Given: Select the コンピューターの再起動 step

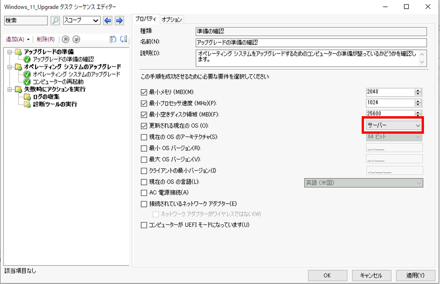Looking at the screenshot, I should [58, 82].
